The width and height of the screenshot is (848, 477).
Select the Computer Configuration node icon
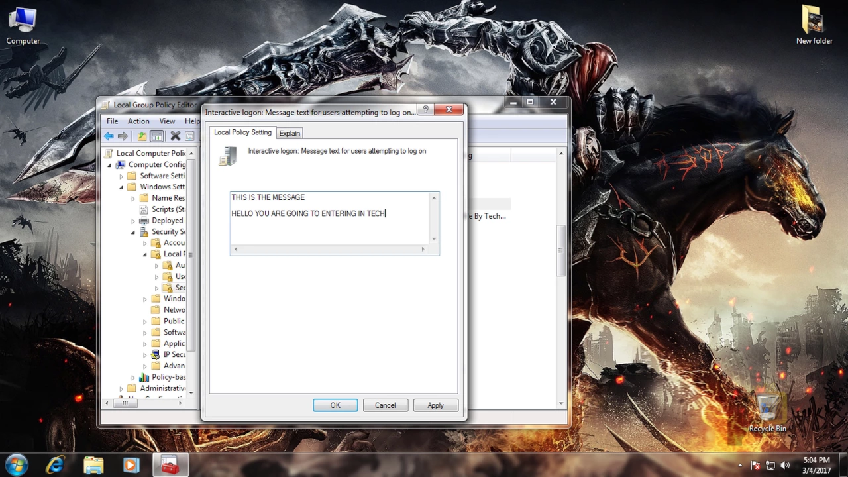120,164
